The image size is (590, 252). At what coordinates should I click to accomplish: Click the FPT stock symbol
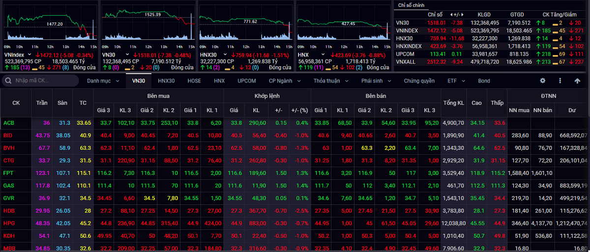[8, 173]
